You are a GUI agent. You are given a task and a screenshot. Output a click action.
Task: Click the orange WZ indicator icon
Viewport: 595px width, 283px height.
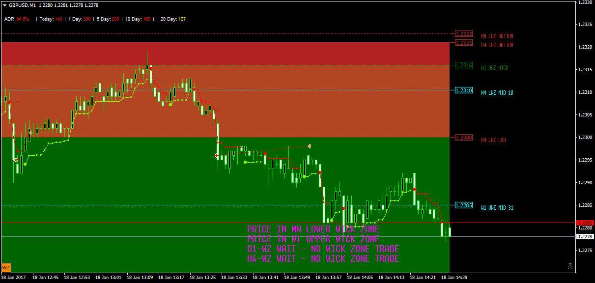6,267
